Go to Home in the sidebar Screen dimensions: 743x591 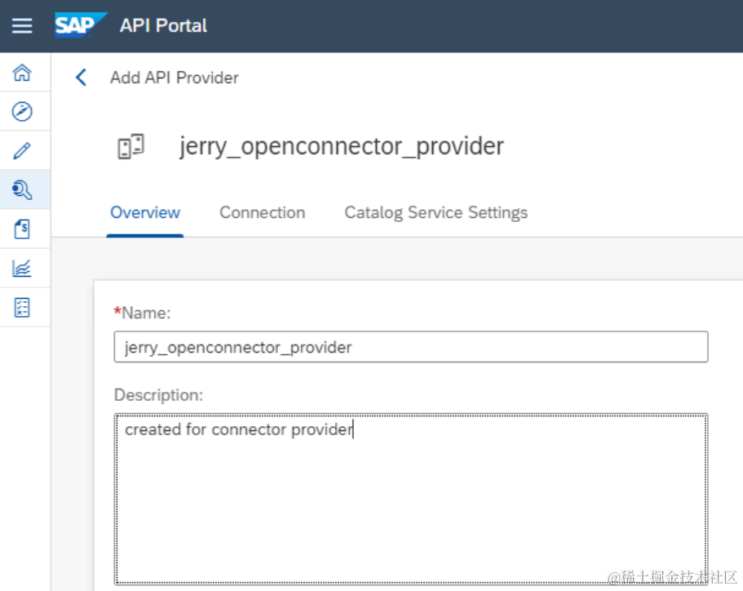[x=22, y=73]
